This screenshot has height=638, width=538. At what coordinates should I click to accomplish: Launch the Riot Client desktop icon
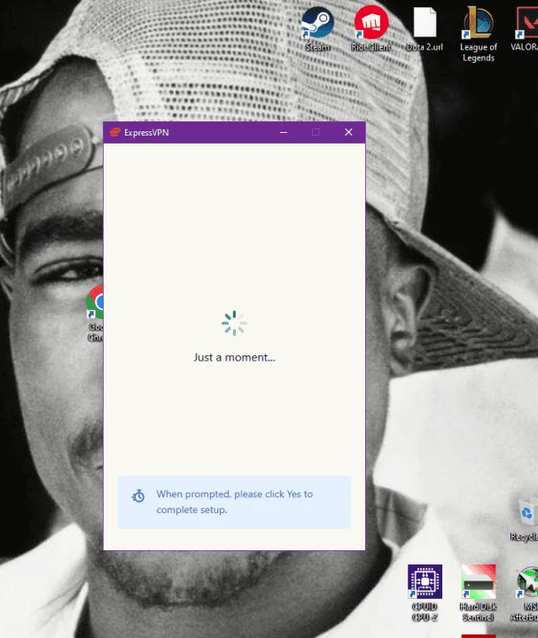(x=370, y=28)
